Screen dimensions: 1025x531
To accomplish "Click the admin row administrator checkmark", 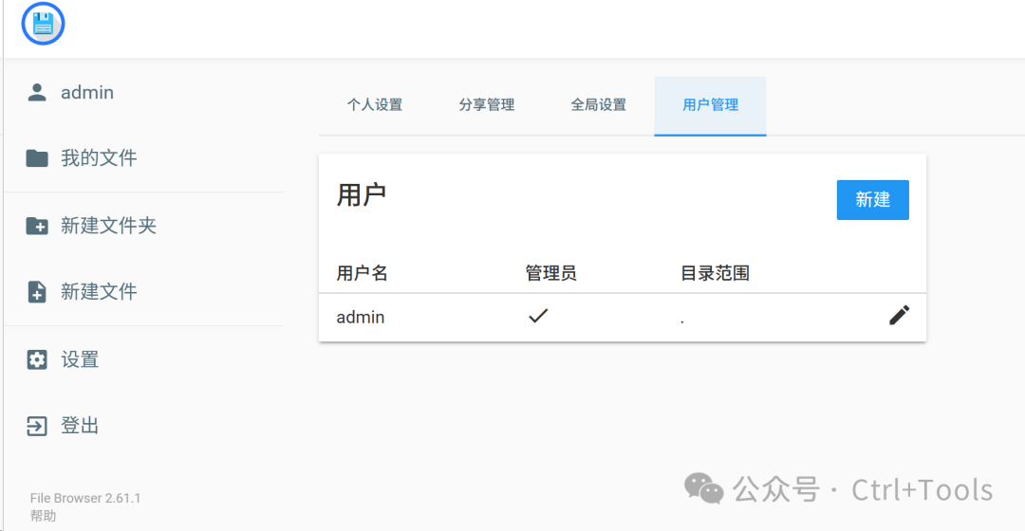I will click(x=538, y=316).
